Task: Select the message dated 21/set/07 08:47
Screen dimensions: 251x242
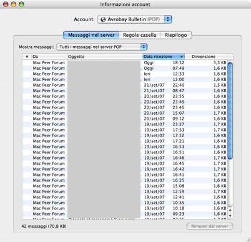Action: 125,90
